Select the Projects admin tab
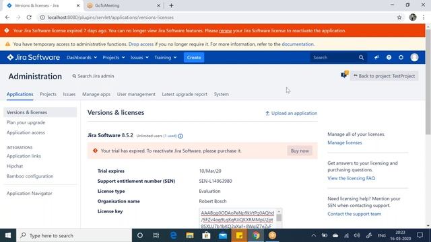The image size is (431, 242). coord(48,94)
